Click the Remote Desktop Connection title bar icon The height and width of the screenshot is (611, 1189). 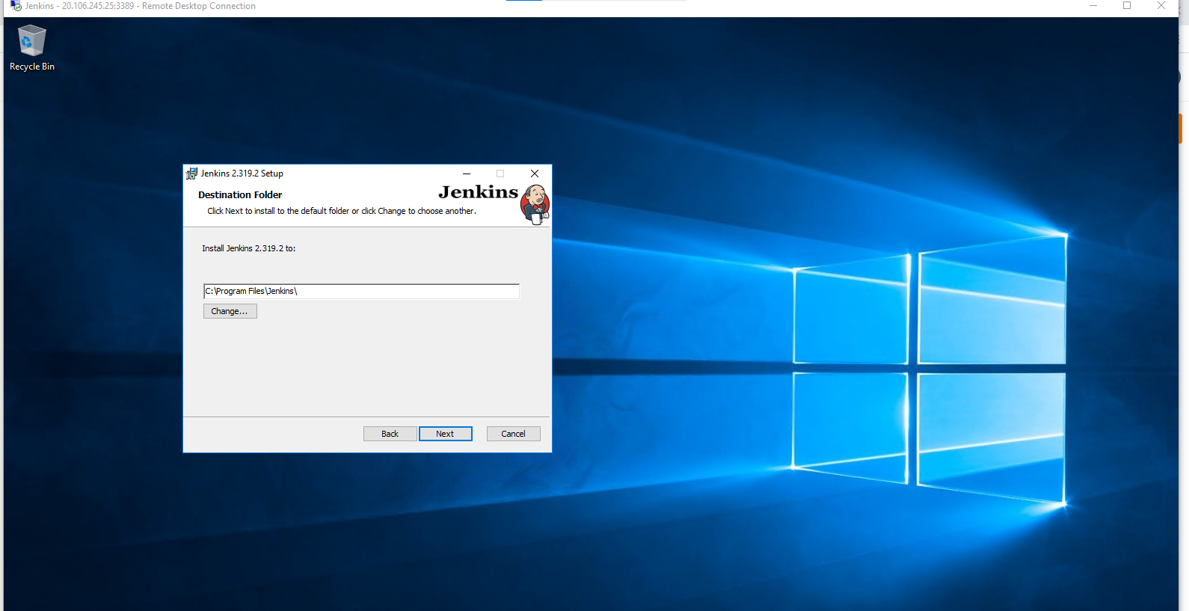click(x=16, y=6)
